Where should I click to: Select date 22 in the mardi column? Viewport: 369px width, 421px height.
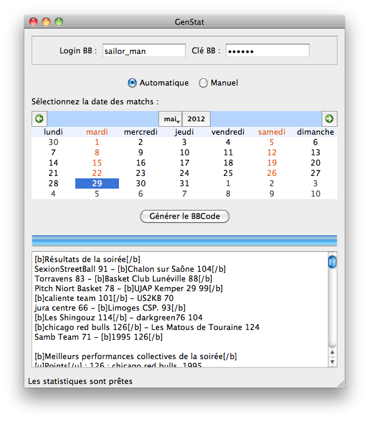click(x=97, y=173)
